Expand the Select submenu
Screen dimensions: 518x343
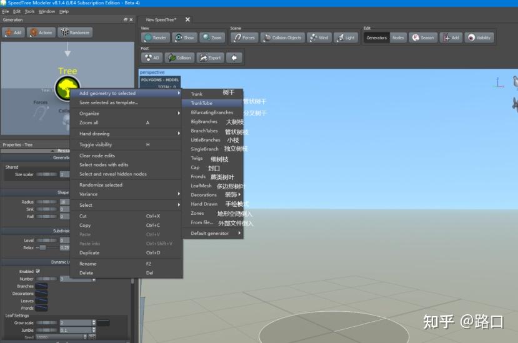coord(126,205)
